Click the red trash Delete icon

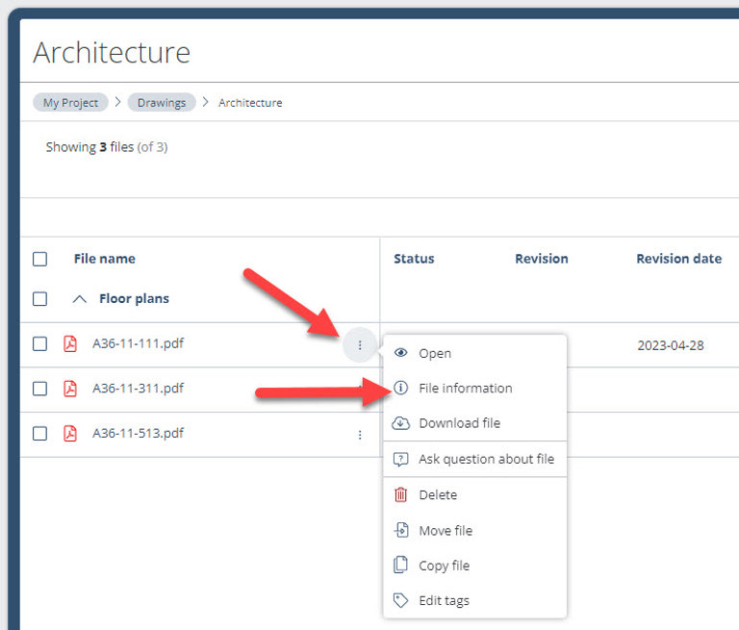[401, 494]
